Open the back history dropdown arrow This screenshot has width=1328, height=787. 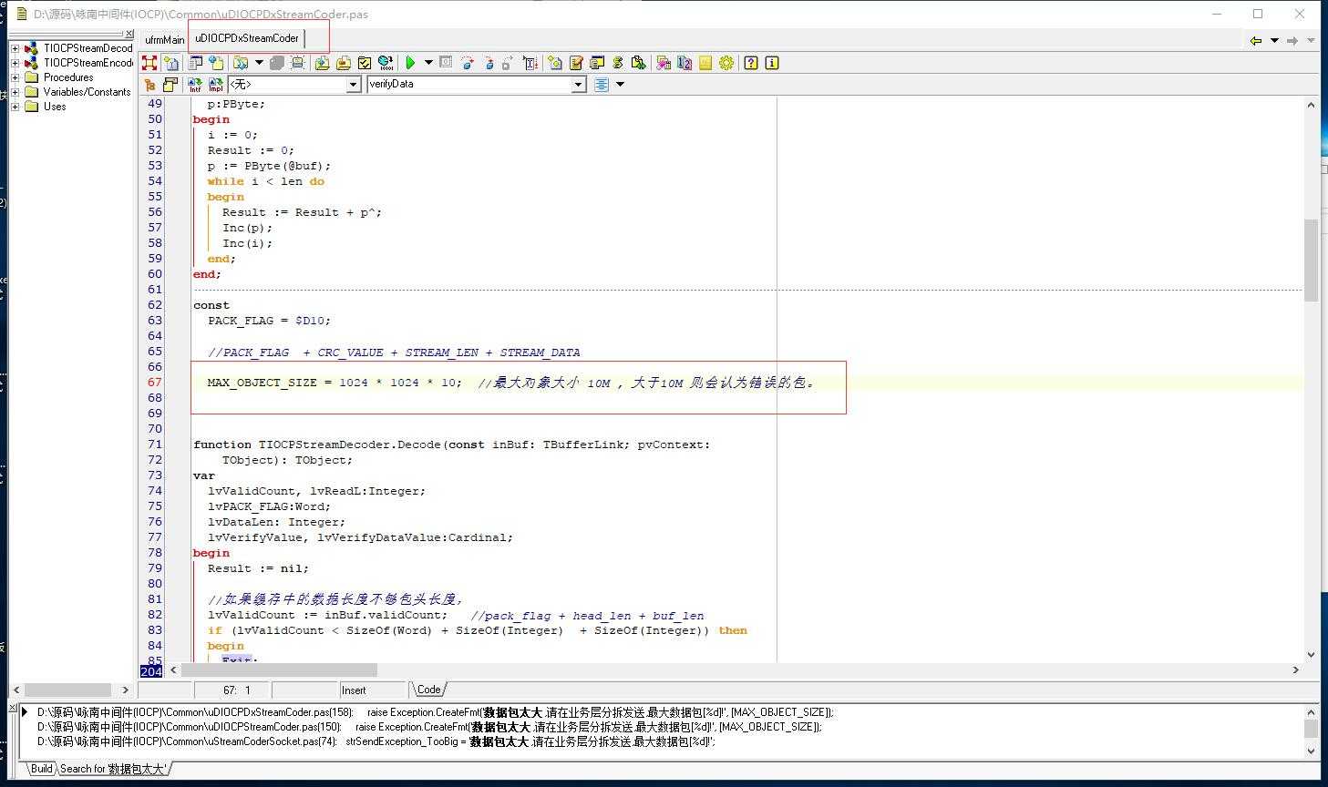point(1274,40)
